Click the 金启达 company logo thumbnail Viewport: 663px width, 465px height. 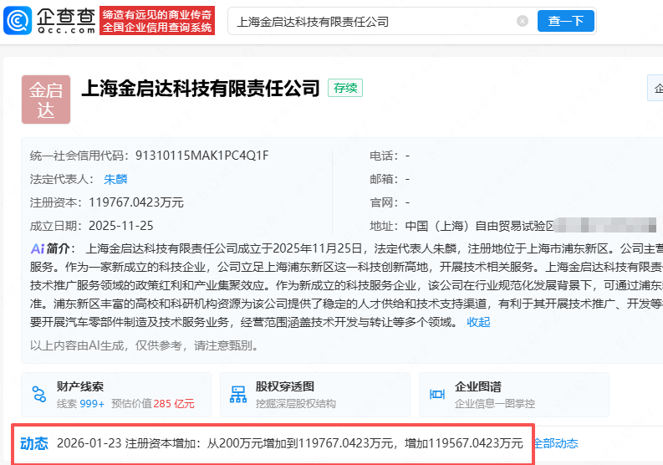[x=46, y=100]
